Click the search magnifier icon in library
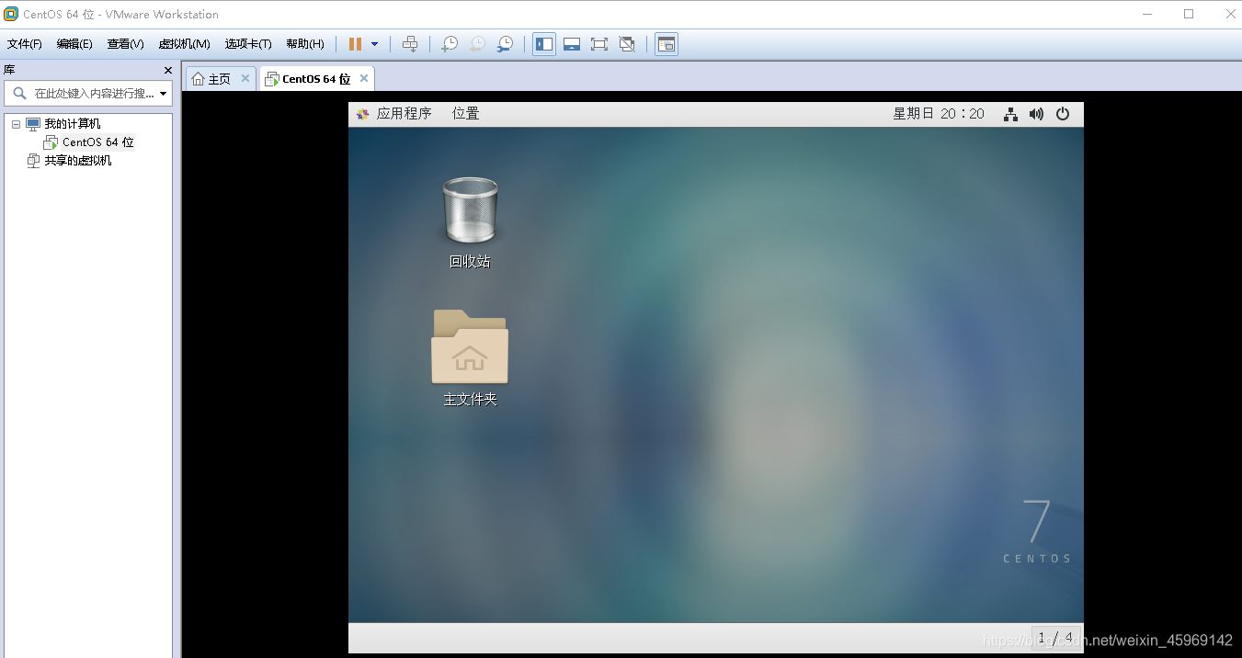 point(19,94)
